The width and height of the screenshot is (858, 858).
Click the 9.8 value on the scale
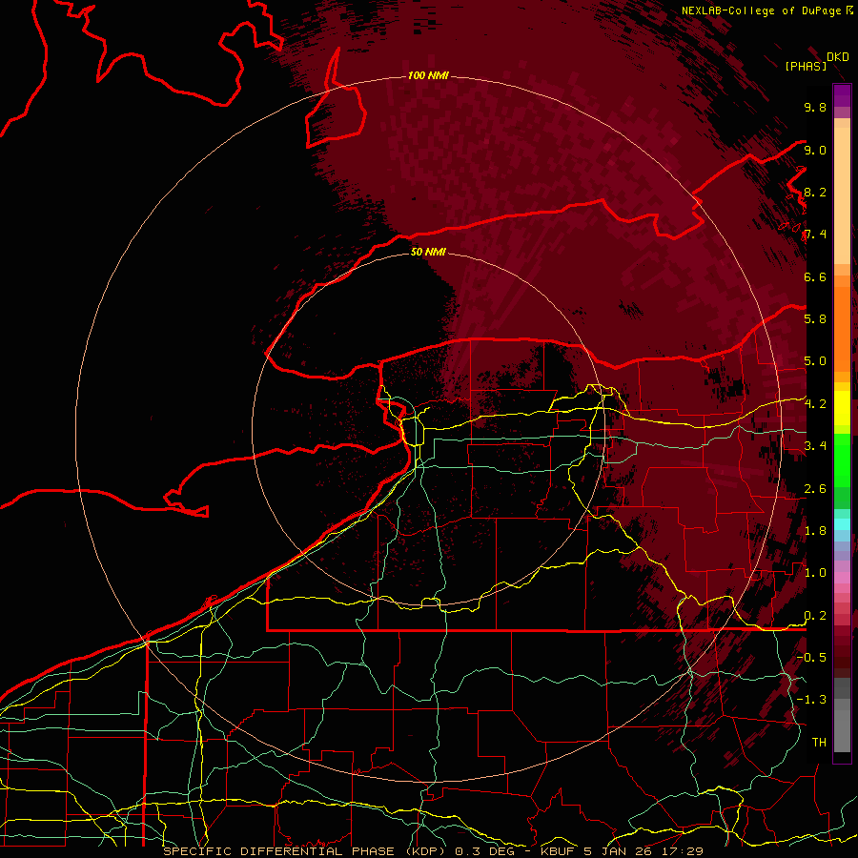point(815,107)
